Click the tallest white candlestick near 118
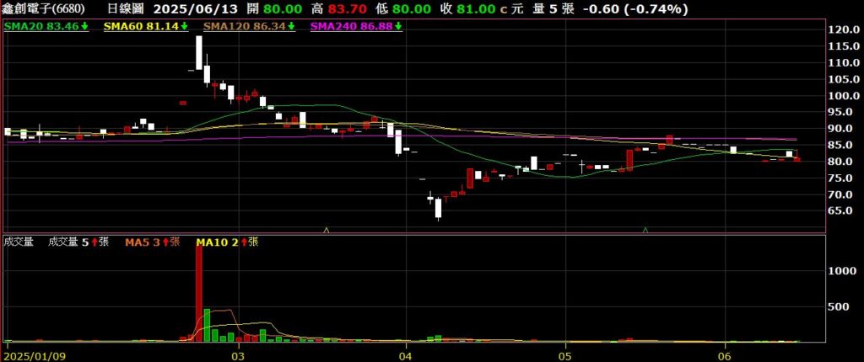 tap(199, 53)
